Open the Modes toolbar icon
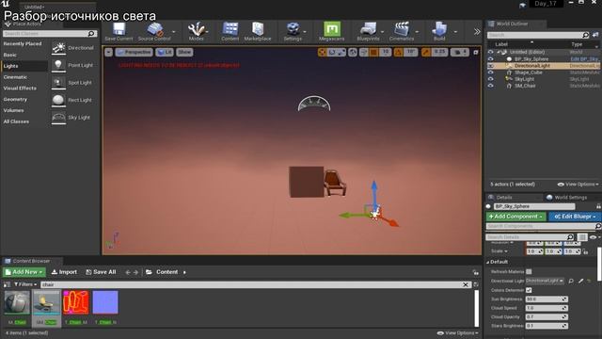The height and width of the screenshot is (339, 602). 197,31
